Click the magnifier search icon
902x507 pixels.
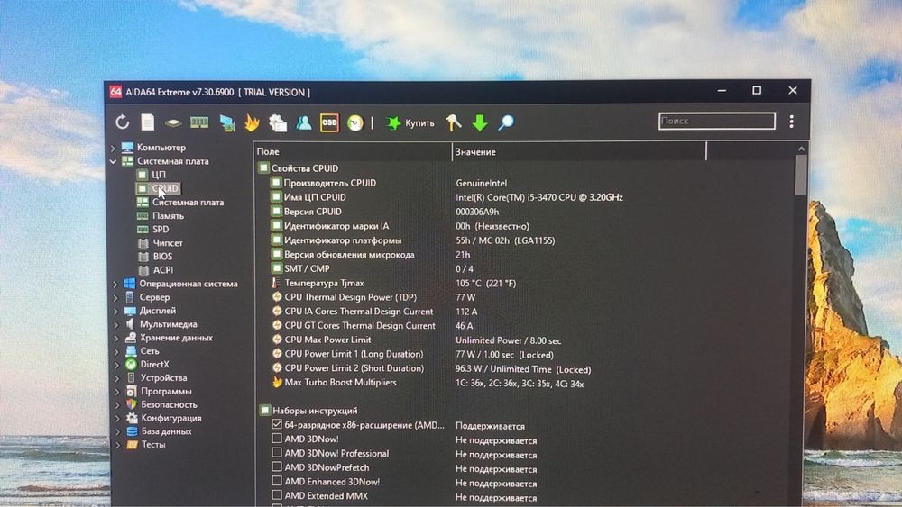point(506,122)
